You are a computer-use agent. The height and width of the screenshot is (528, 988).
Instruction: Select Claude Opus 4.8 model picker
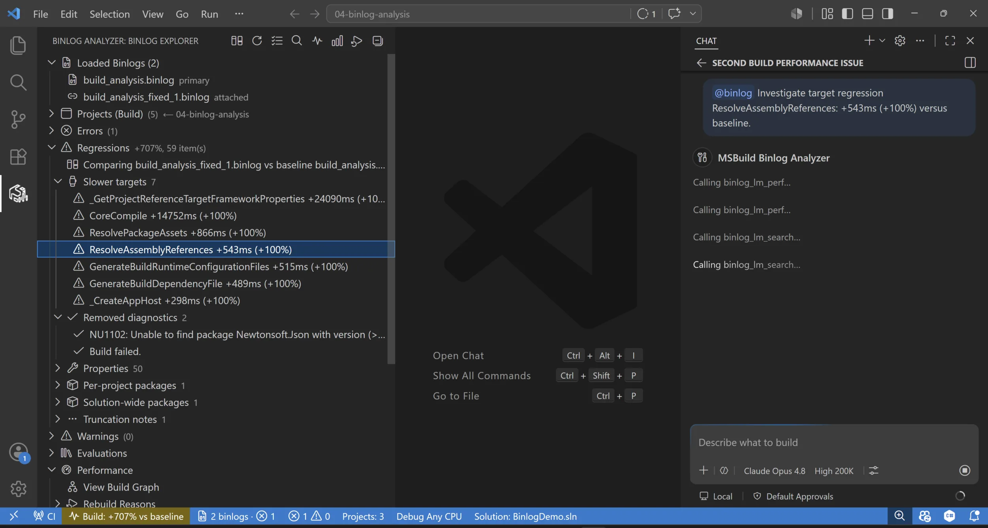click(x=774, y=471)
